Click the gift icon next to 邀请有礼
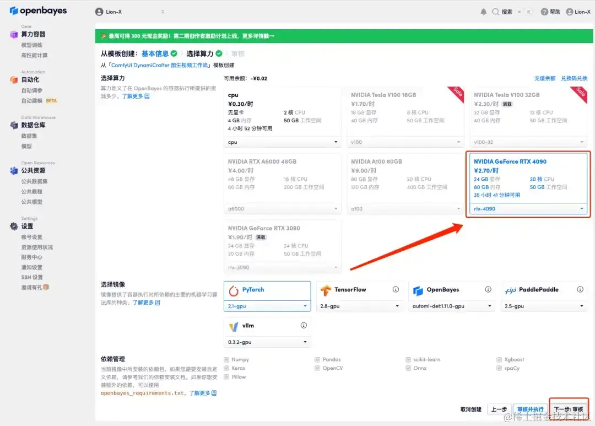 pos(46,287)
